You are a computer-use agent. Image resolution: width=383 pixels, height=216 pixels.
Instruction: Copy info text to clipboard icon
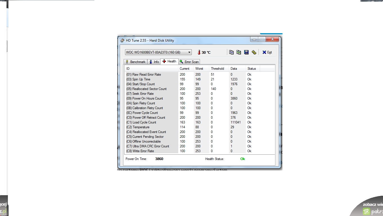231,52
